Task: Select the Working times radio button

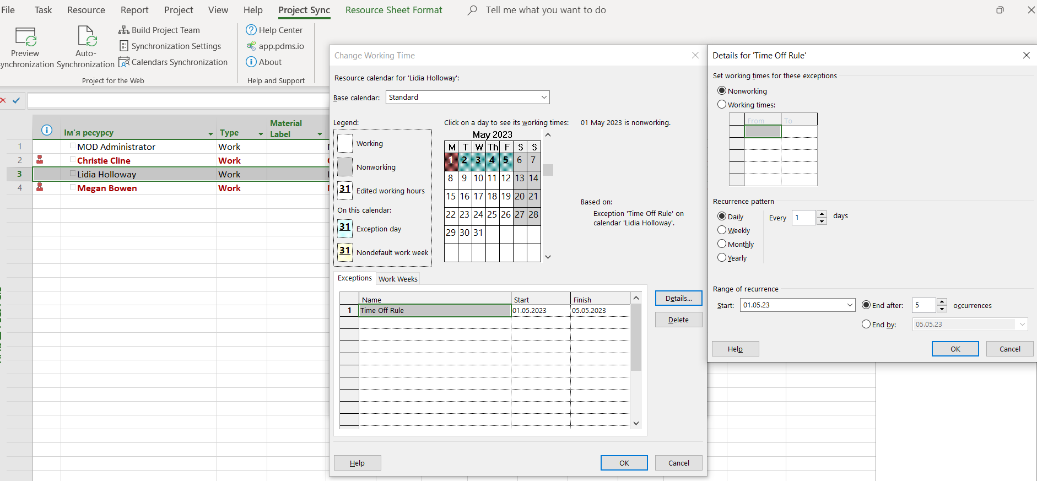Action: tap(722, 105)
